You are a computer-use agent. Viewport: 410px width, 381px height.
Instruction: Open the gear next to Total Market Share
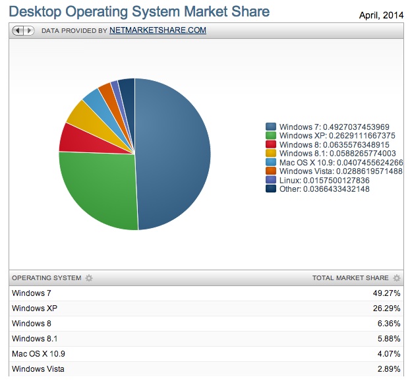click(x=396, y=278)
